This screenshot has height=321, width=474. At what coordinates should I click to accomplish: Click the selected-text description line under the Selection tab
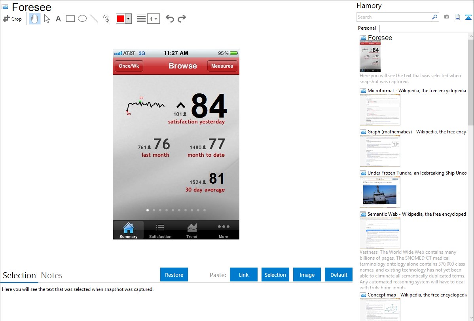[78, 289]
